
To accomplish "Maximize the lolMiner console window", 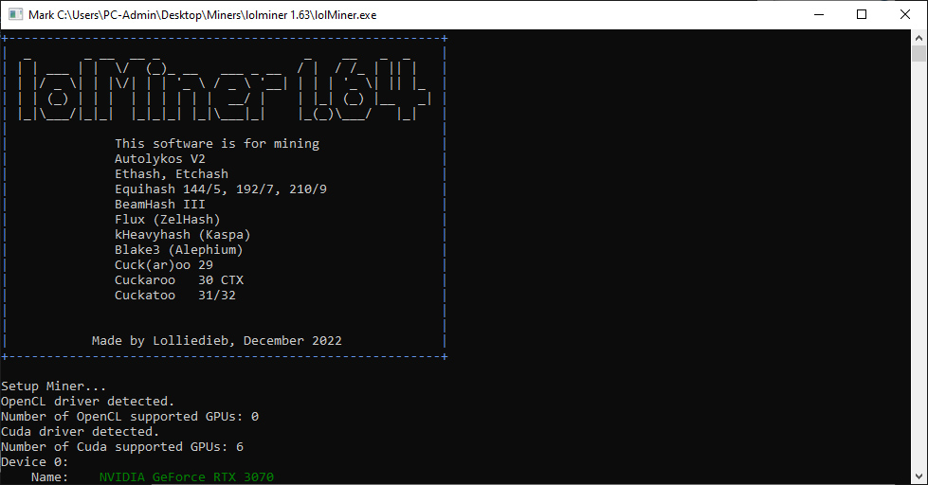I will click(x=862, y=14).
